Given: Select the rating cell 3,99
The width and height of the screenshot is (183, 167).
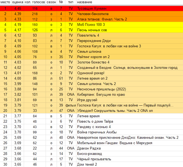Looking at the screenshot, I should [x=18, y=84].
